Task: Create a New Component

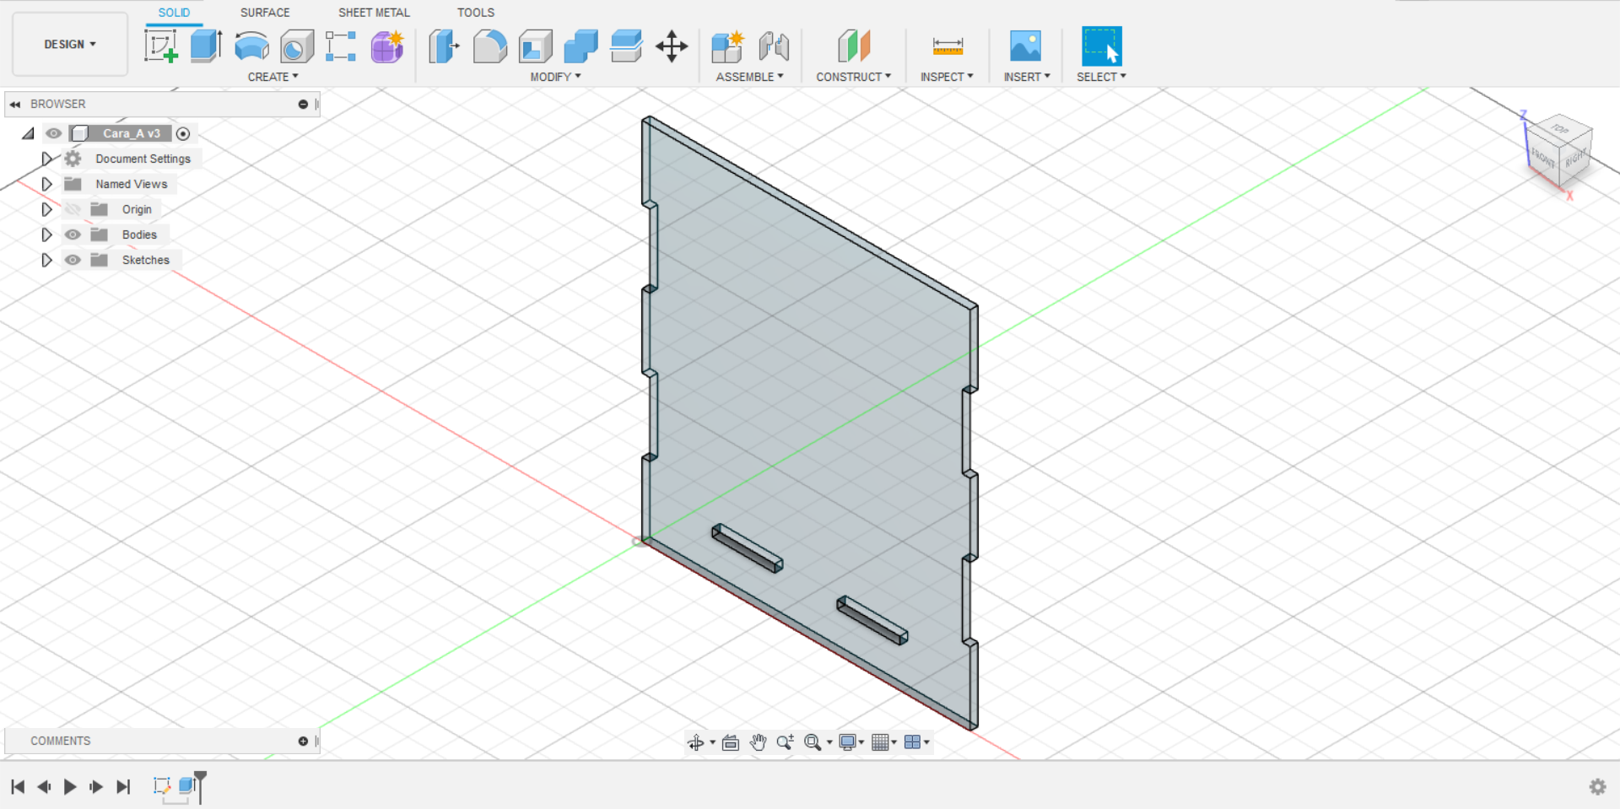Action: (x=727, y=46)
